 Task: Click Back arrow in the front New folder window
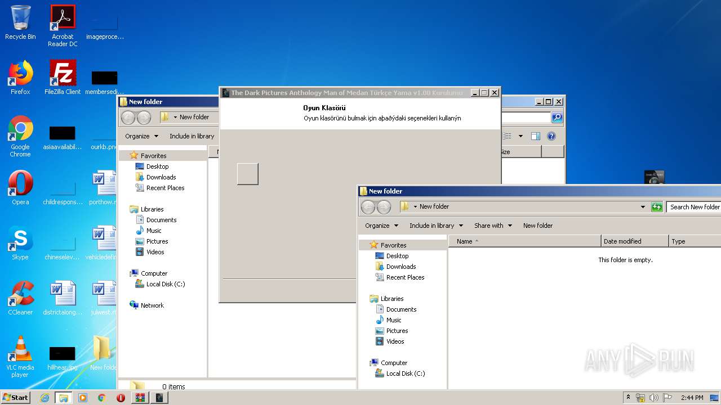pos(368,207)
